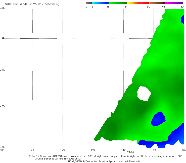Click the magenta-purple segment of the color bar
186x163 pixels.
[x=174, y=3]
